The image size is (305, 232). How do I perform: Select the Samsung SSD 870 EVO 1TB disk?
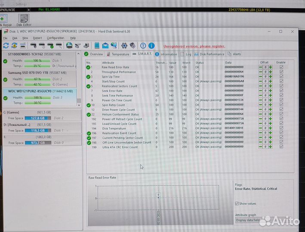pos(39,79)
